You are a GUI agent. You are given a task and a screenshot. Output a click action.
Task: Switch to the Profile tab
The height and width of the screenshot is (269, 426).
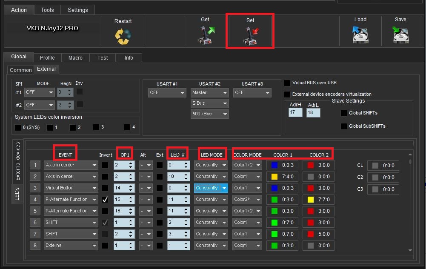pos(47,57)
